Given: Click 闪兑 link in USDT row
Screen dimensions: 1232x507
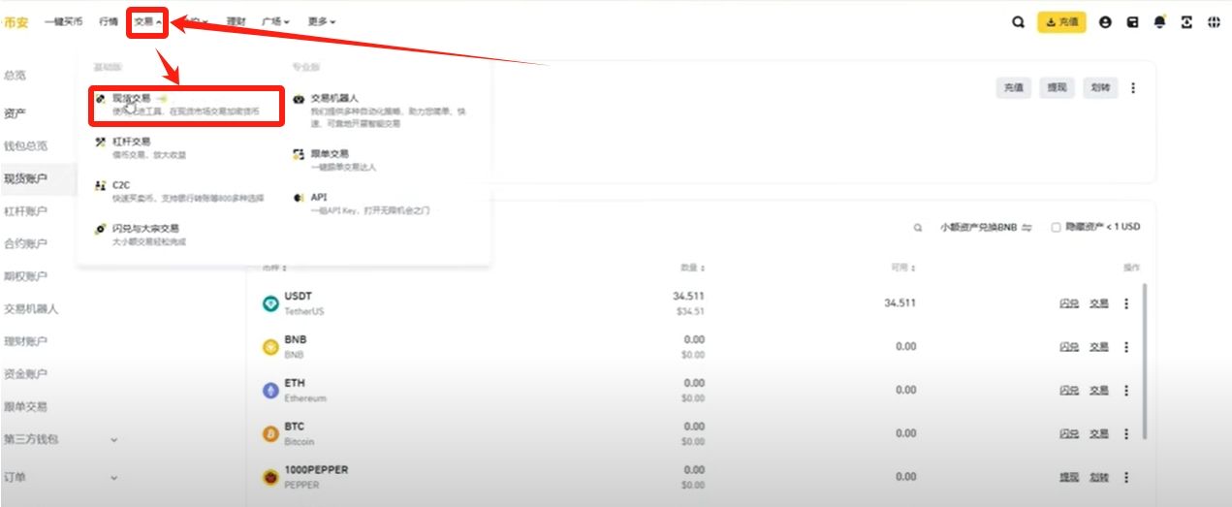Looking at the screenshot, I should click(x=1069, y=303).
